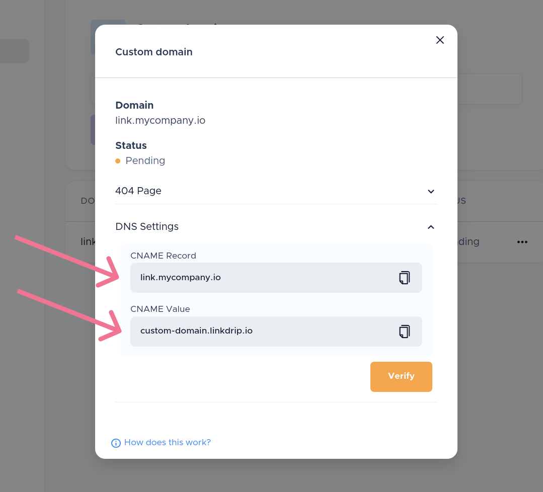543x492 pixels.
Task: Click the X icon to dismiss the dialog
Action: coord(440,40)
